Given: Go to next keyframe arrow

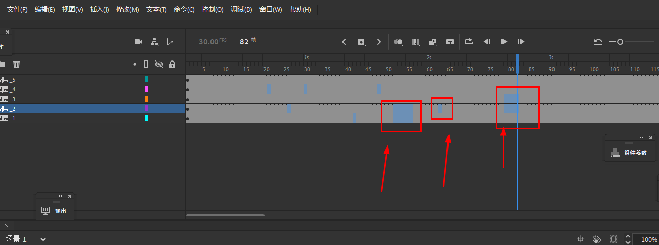Looking at the screenshot, I should (379, 42).
